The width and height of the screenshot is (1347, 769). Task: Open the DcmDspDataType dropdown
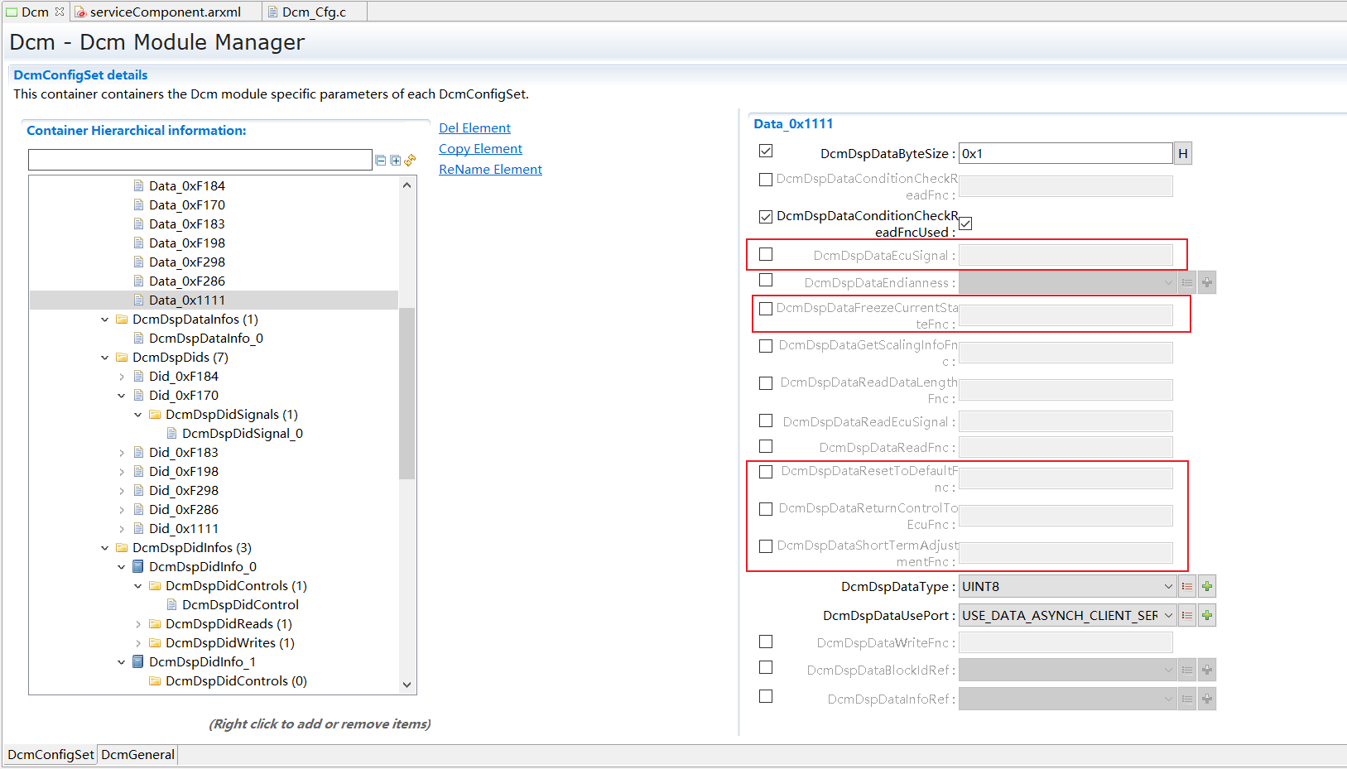1167,585
